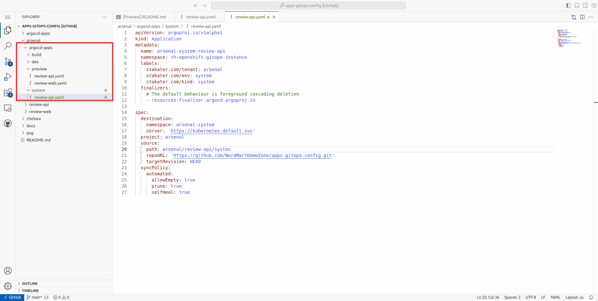This screenshot has width=598, height=301.
Task: Click the kubernetes.default.svc server link
Action: (211, 131)
